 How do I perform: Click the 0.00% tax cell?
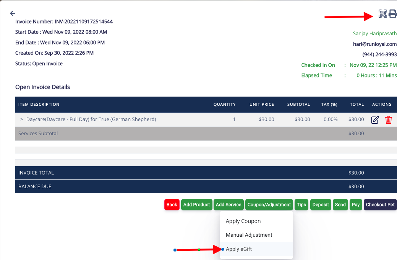click(x=331, y=120)
